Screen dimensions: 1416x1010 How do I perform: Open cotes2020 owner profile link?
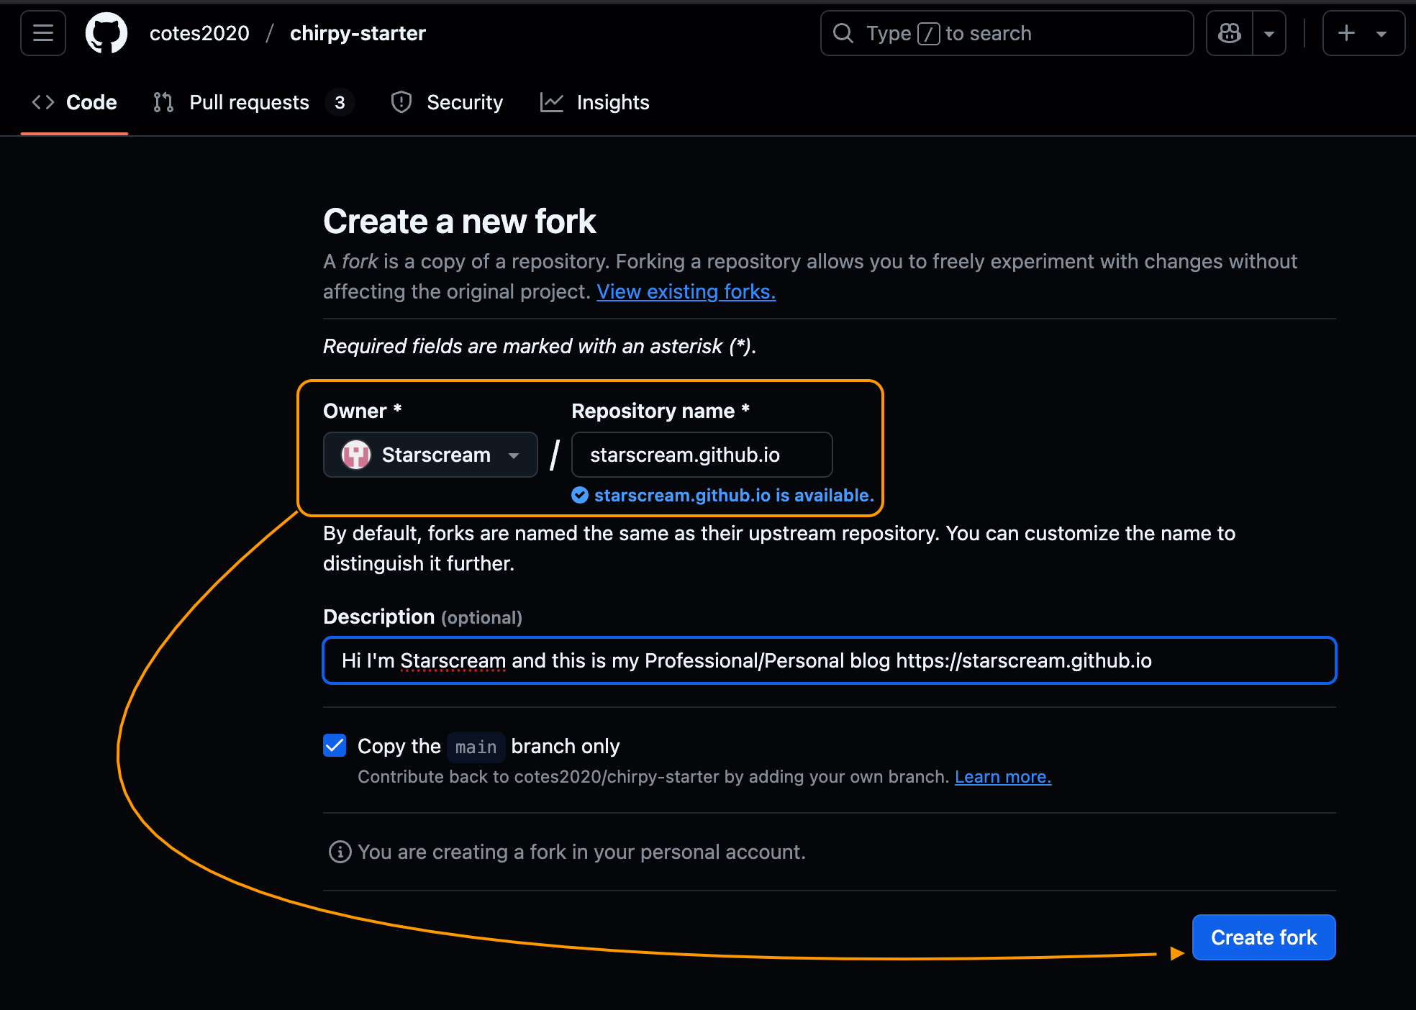coord(199,33)
